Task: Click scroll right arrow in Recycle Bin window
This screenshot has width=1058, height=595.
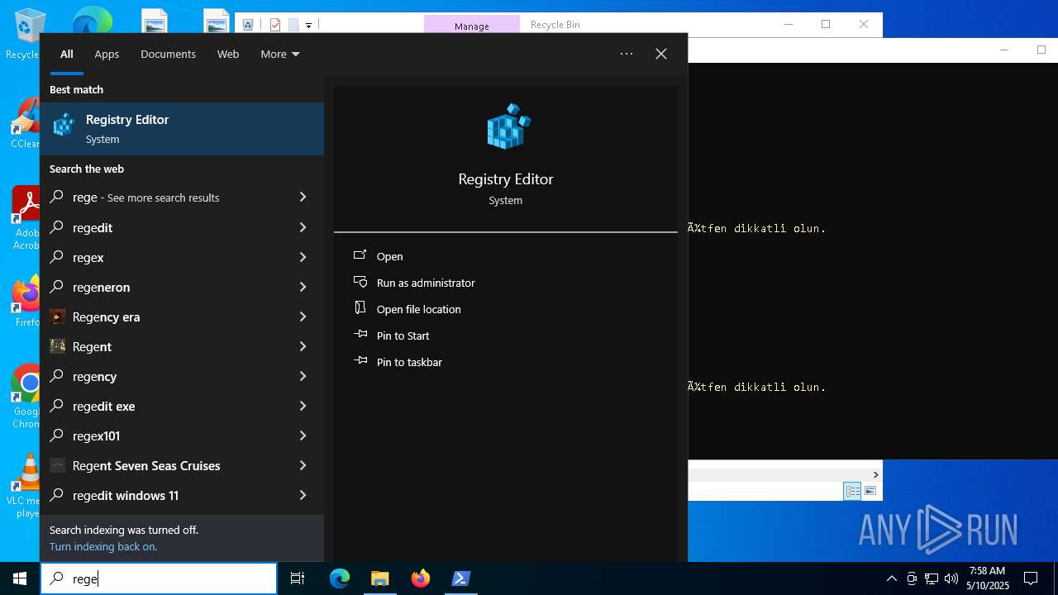Action: (875, 474)
